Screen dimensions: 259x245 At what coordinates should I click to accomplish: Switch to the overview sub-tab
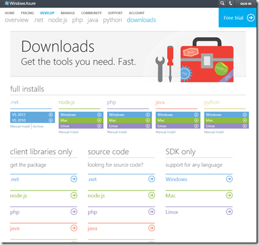17,20
